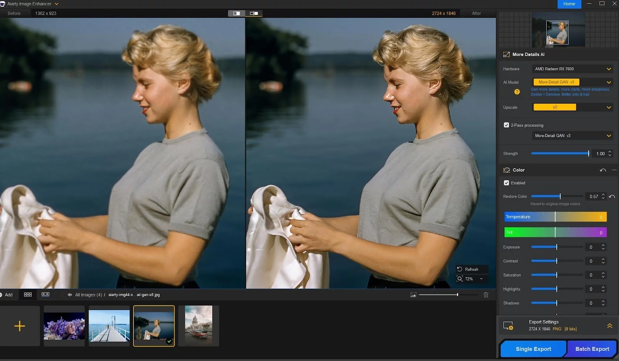Select the coral reef image thumbnail
The width and height of the screenshot is (619, 361).
point(64,326)
